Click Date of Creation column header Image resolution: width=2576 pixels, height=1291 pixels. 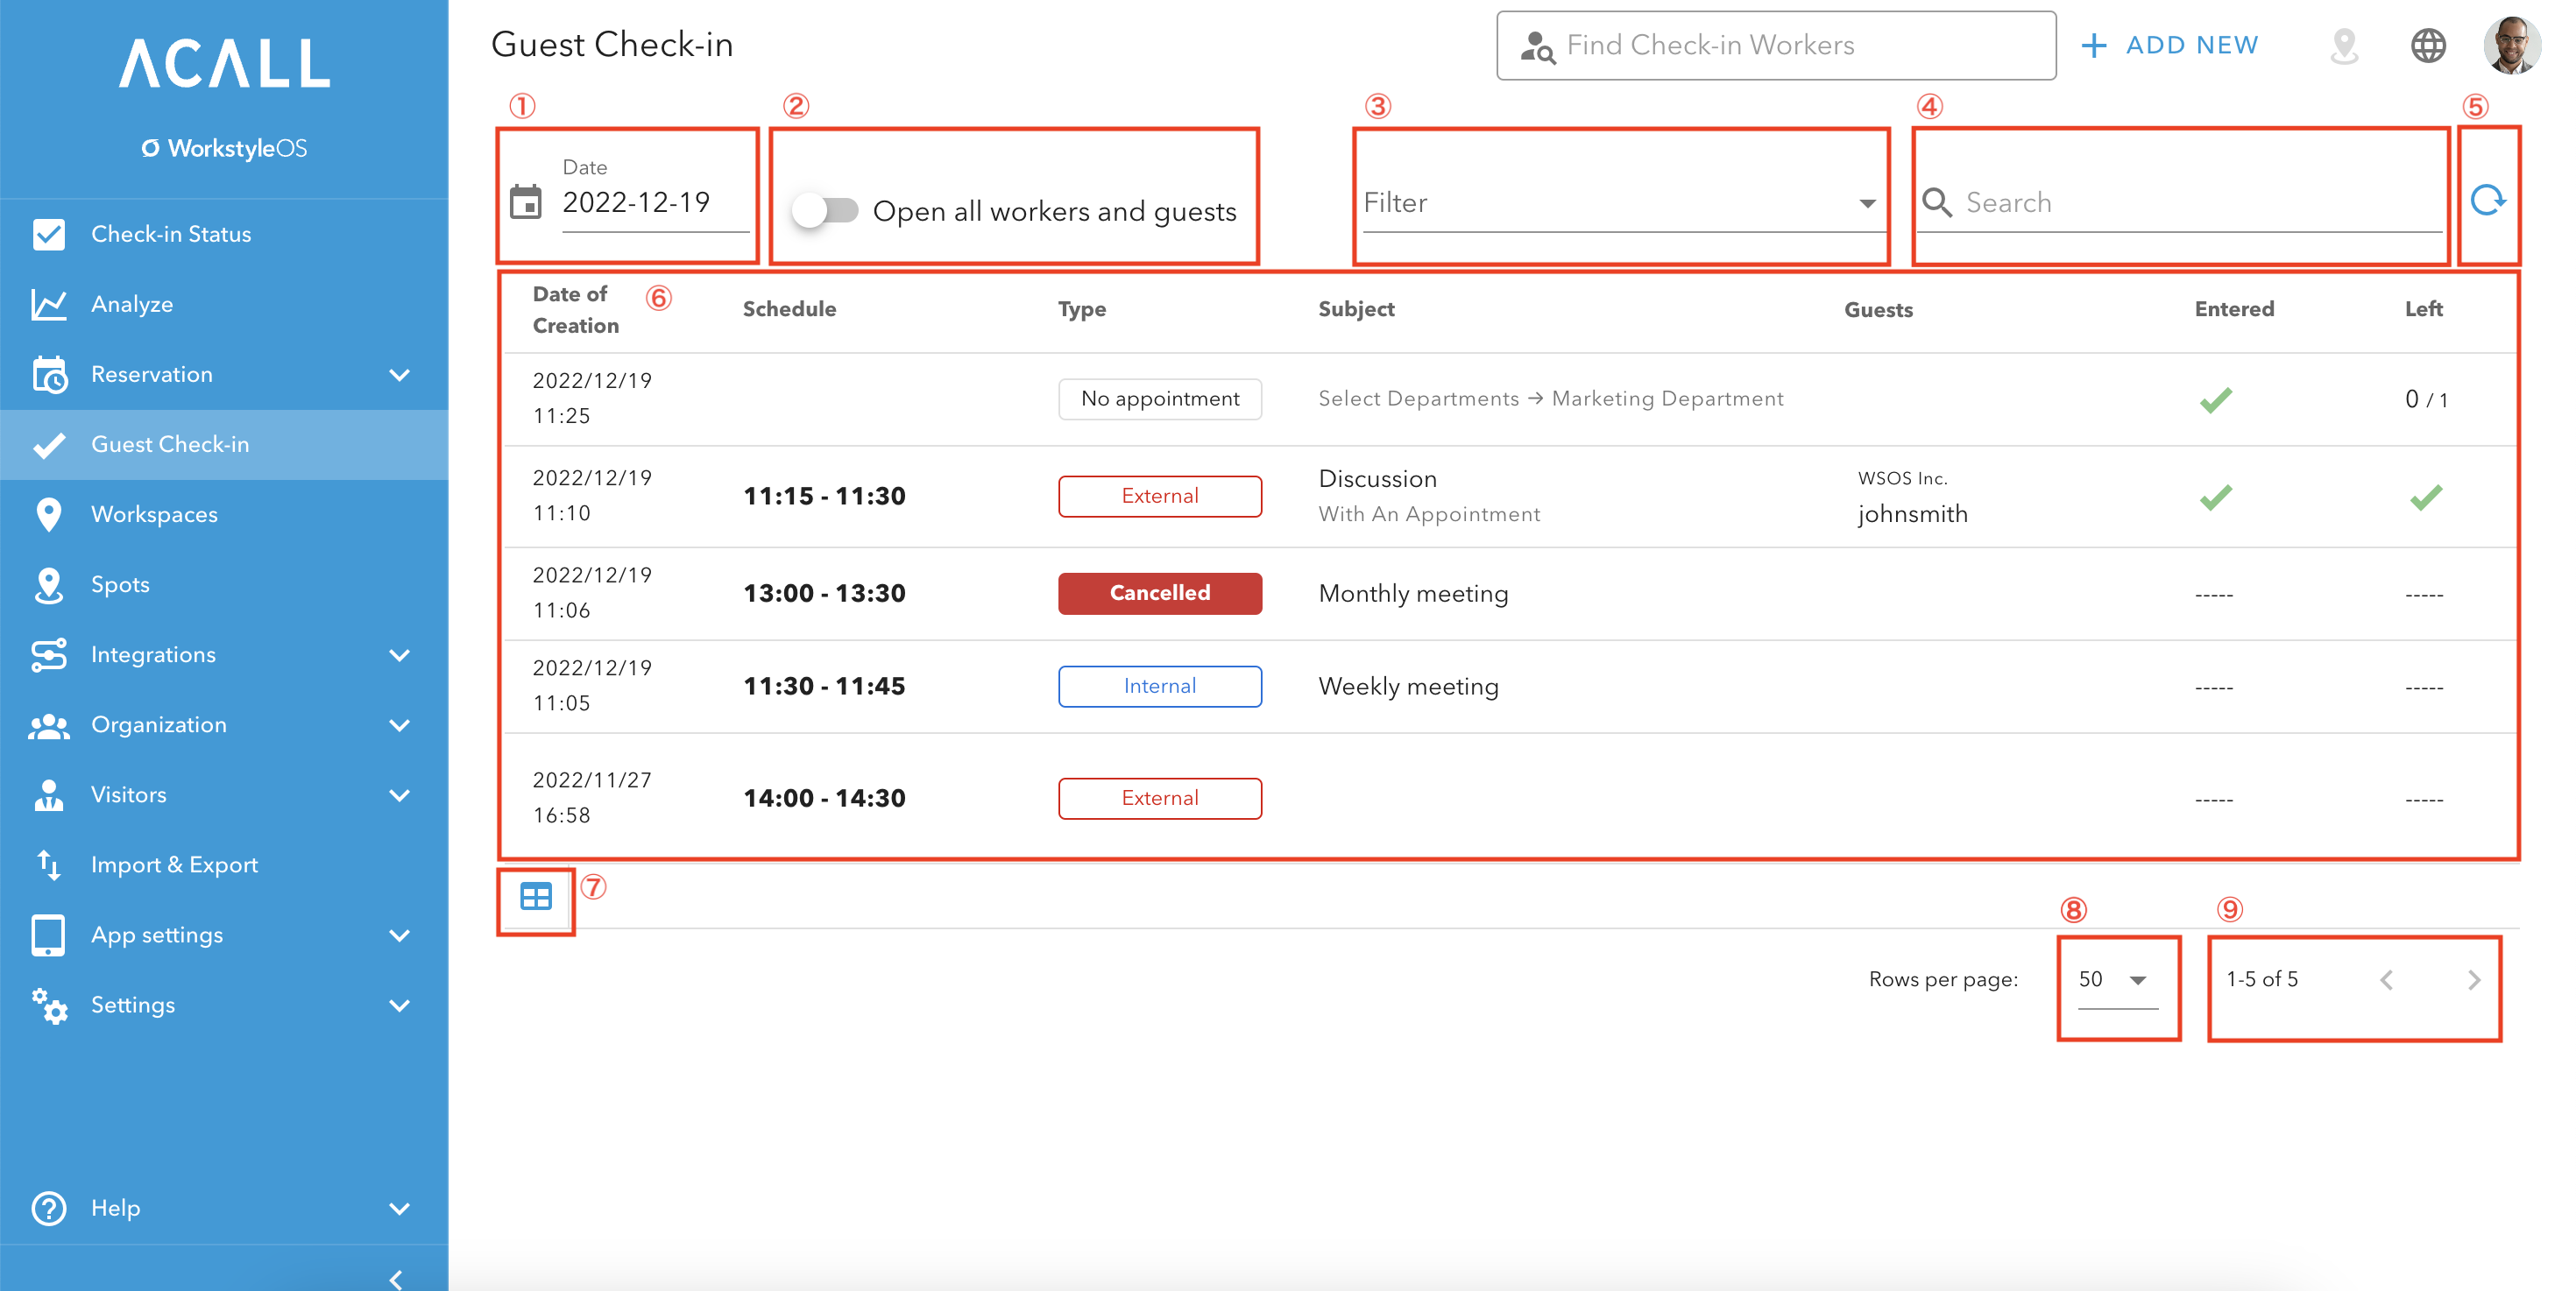coord(575,310)
